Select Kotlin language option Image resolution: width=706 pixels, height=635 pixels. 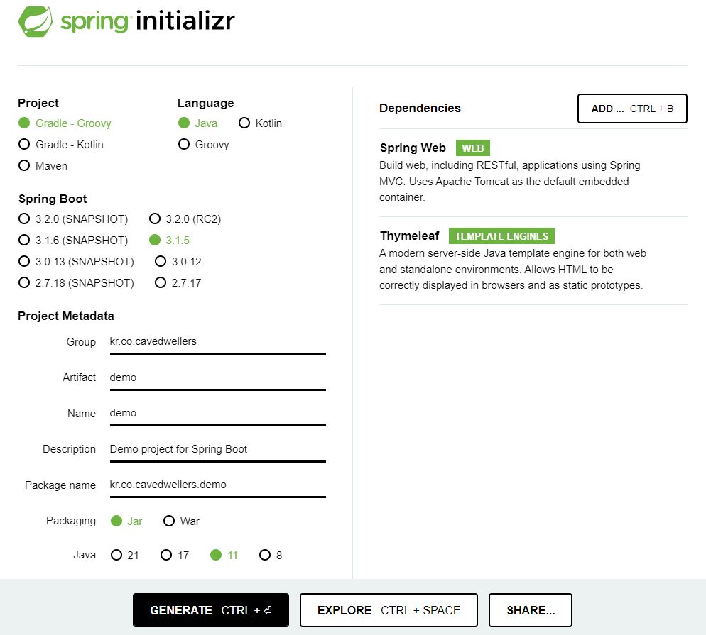[x=260, y=123]
